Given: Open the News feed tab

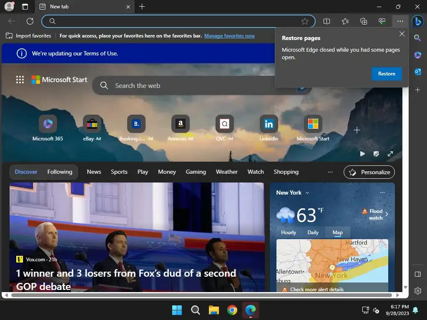Looking at the screenshot, I should (x=94, y=172).
